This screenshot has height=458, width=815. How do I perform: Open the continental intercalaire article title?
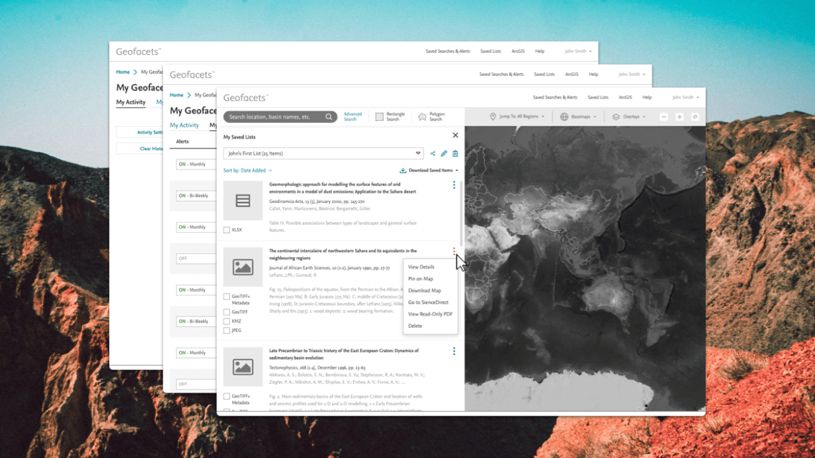[343, 254]
